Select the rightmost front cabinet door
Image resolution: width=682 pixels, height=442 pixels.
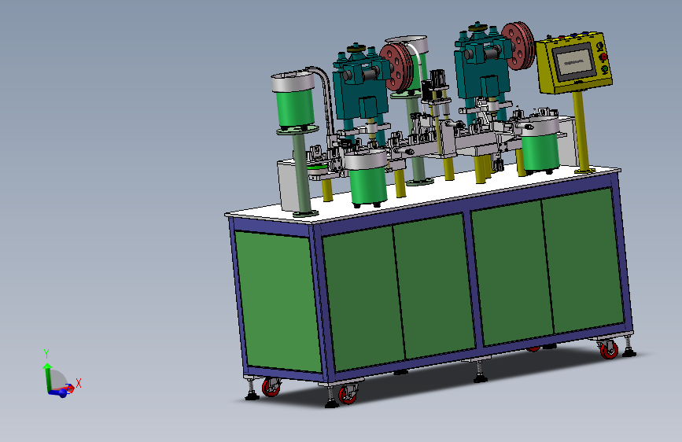point(583,260)
